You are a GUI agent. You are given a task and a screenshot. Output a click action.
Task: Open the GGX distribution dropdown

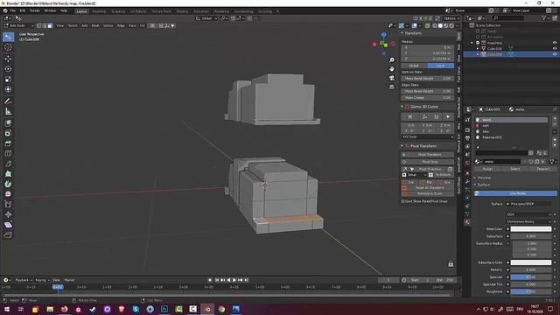528,214
